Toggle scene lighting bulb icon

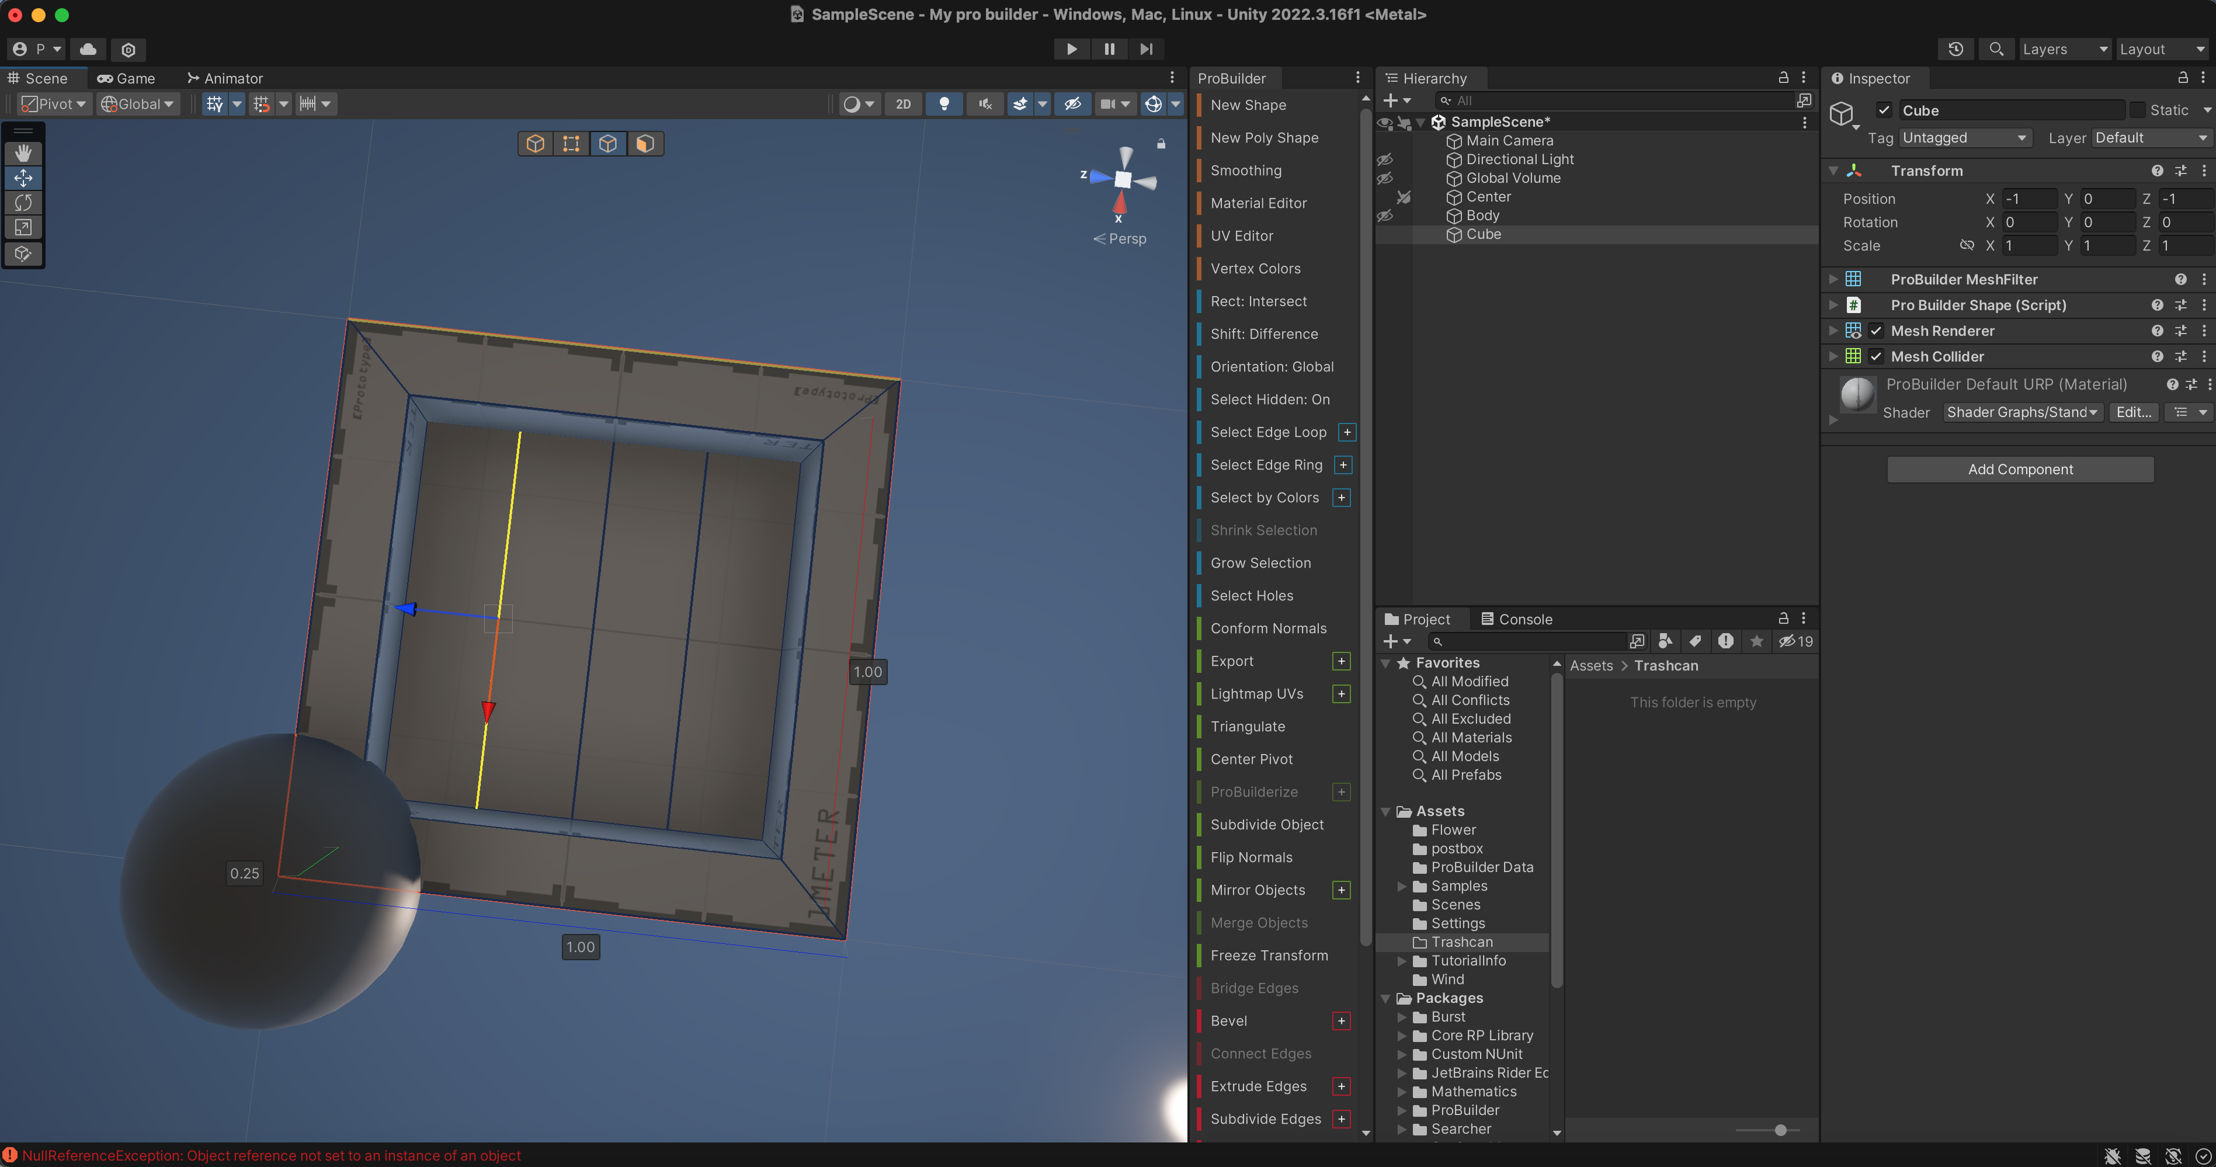[x=944, y=104]
